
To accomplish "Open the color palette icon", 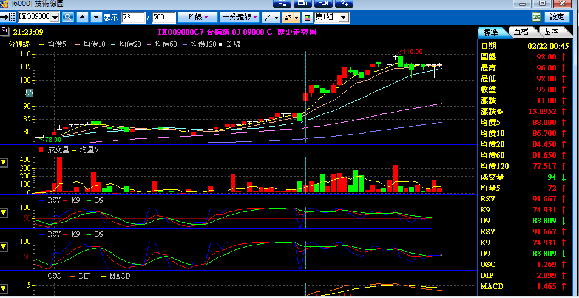I will pos(307,18).
